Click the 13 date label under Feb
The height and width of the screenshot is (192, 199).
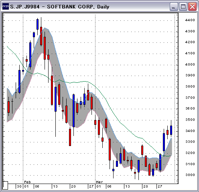point(55,186)
